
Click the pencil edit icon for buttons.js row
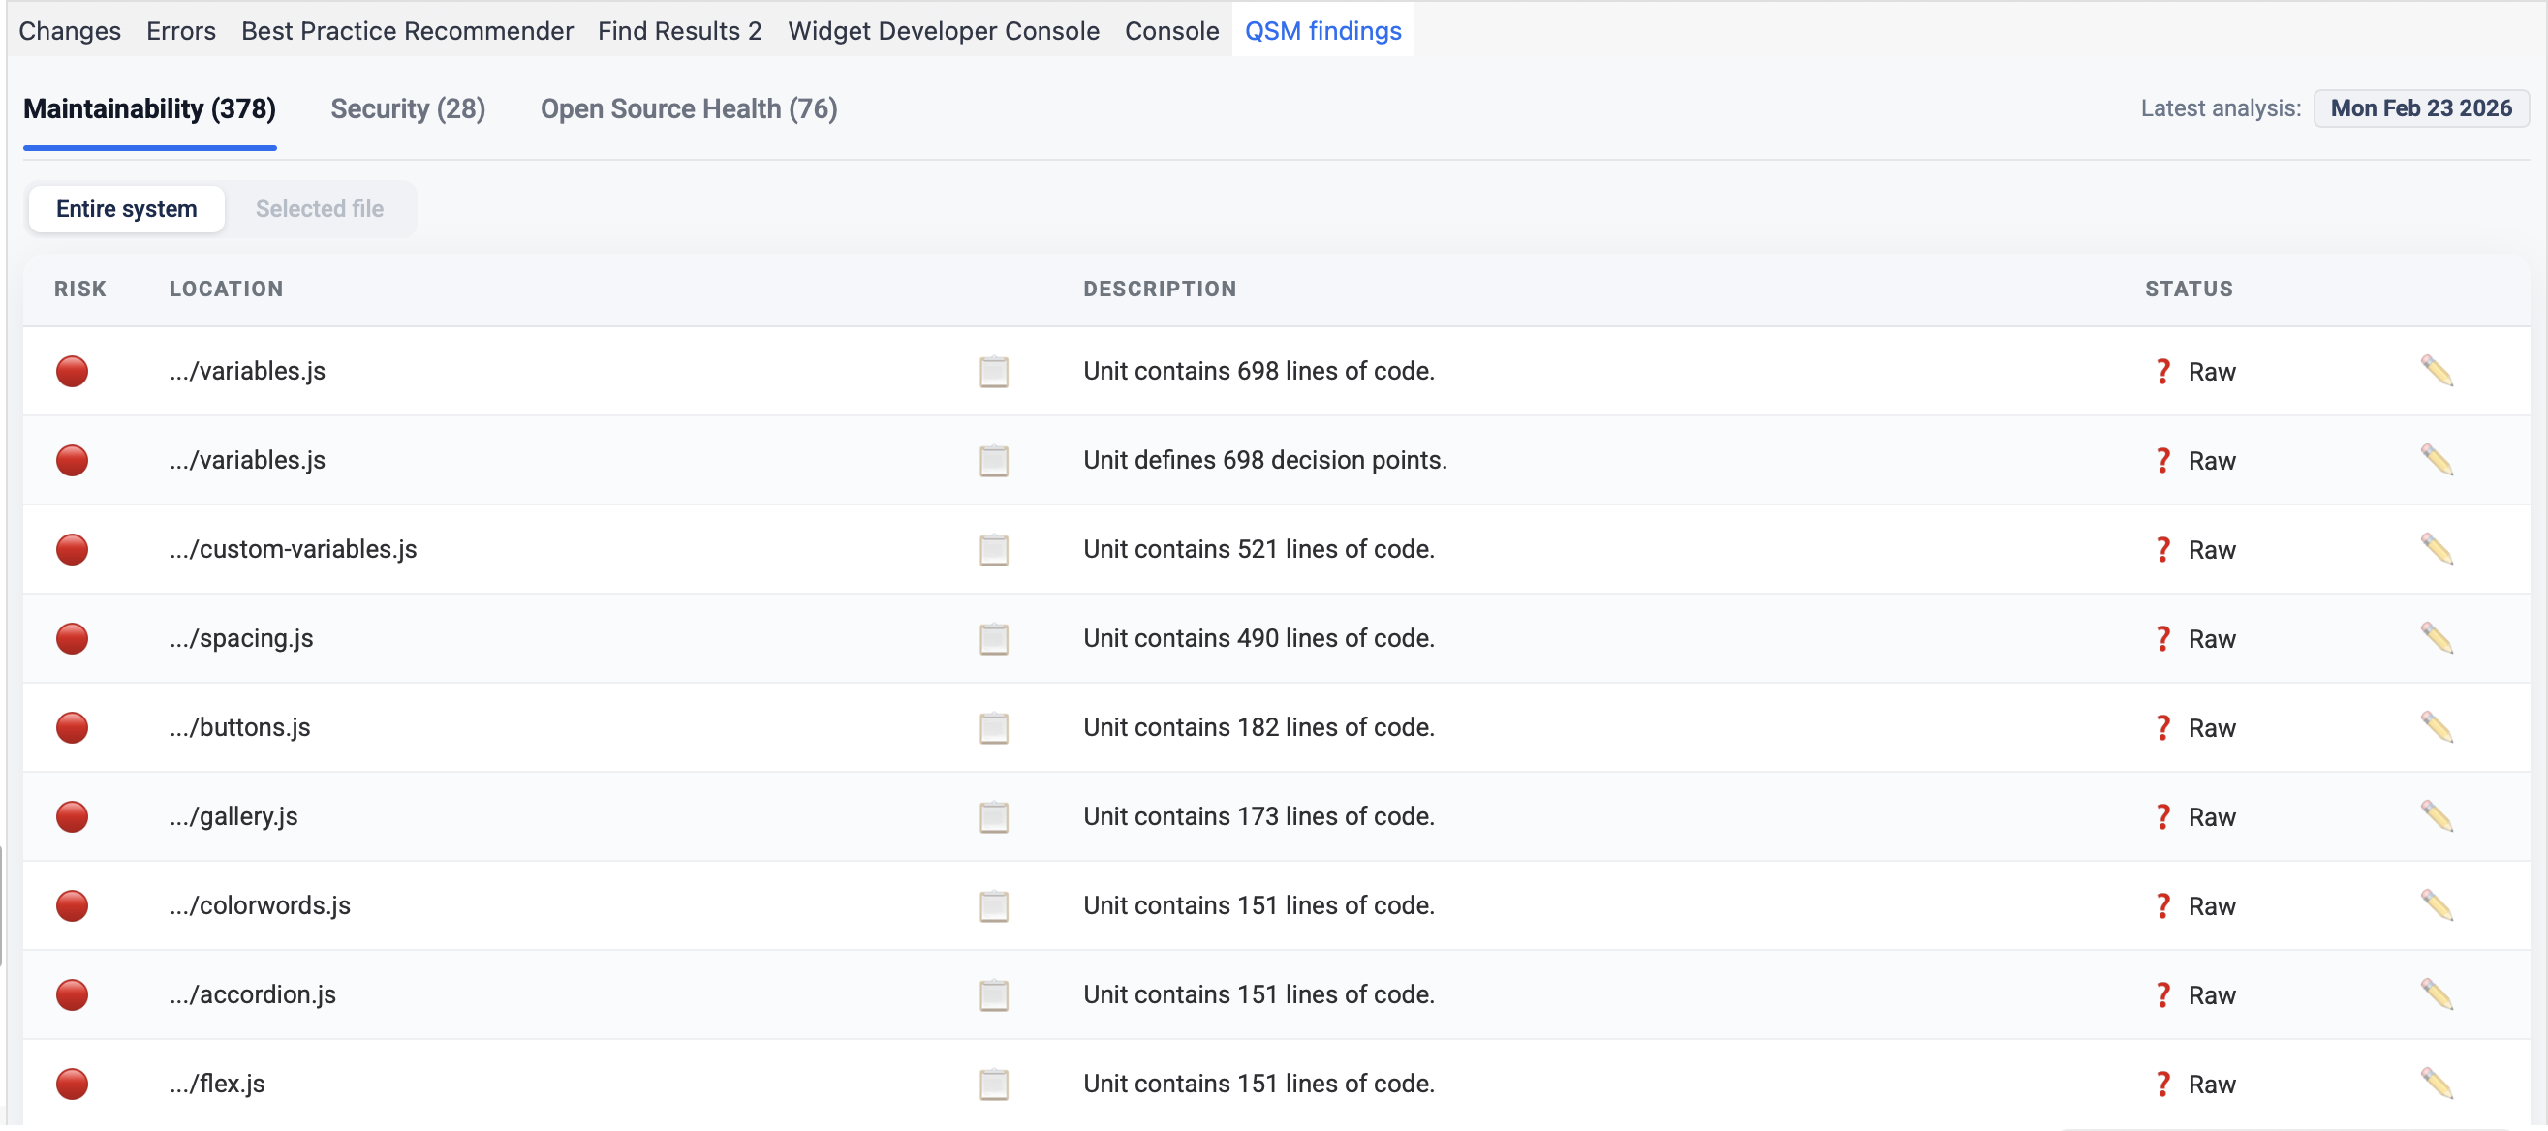[x=2437, y=727]
